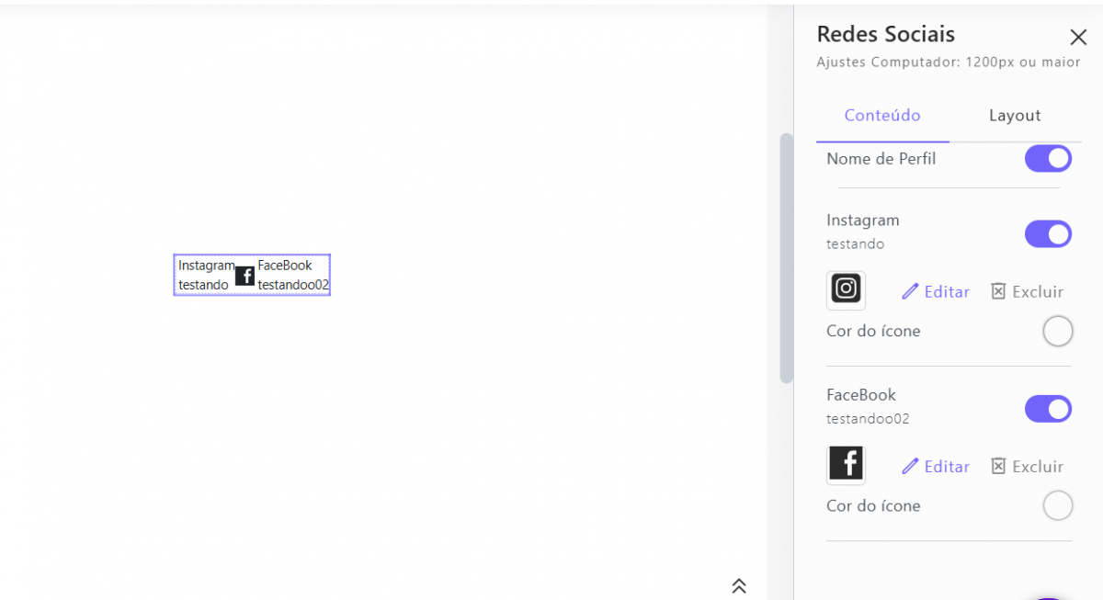Click the FaceBook testandoo02 text on canvas

coord(292,275)
